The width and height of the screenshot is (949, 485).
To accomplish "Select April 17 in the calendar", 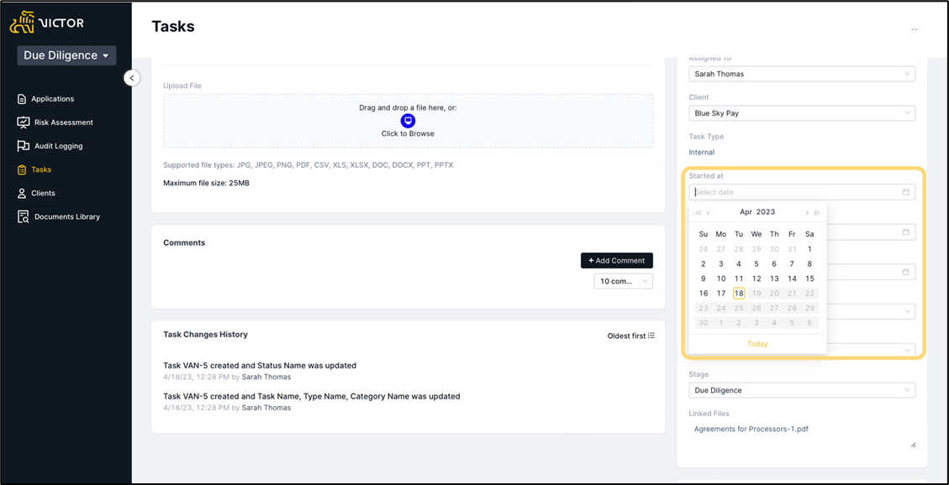I will 721,294.
